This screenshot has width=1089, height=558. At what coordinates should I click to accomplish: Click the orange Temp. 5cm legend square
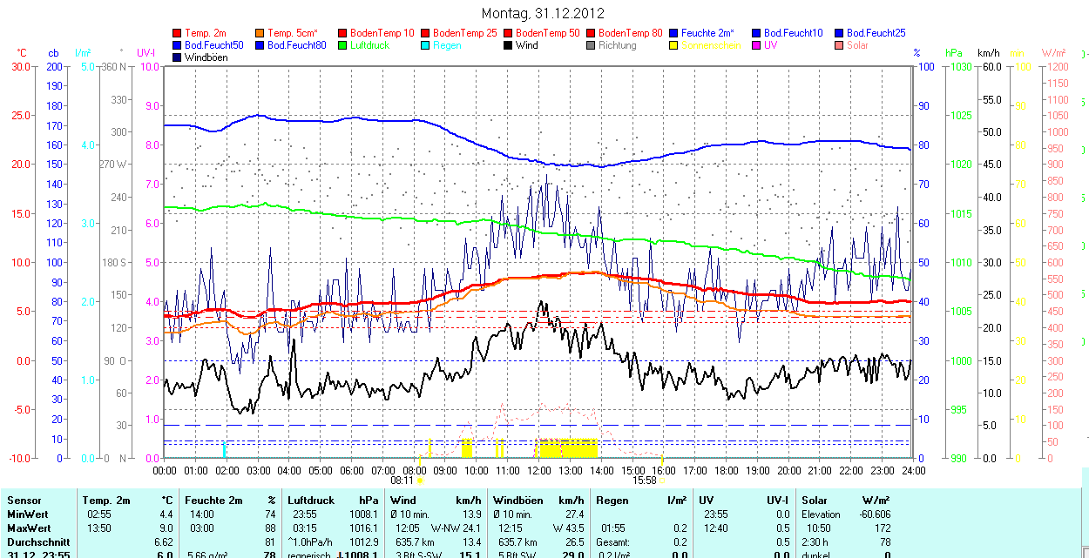click(260, 33)
